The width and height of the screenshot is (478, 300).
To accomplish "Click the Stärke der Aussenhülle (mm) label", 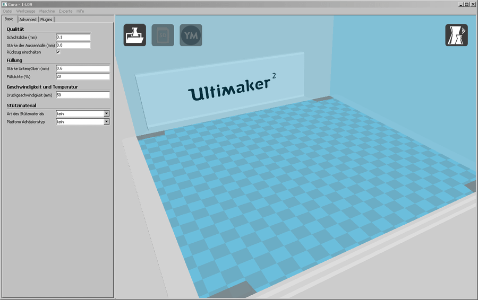I will click(x=30, y=46).
